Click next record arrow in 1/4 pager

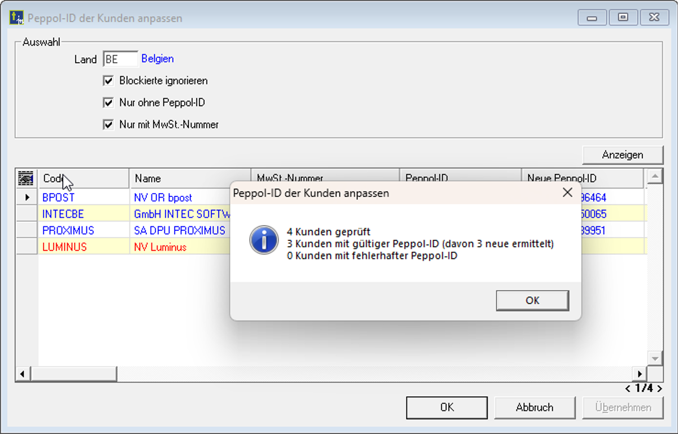click(x=659, y=389)
